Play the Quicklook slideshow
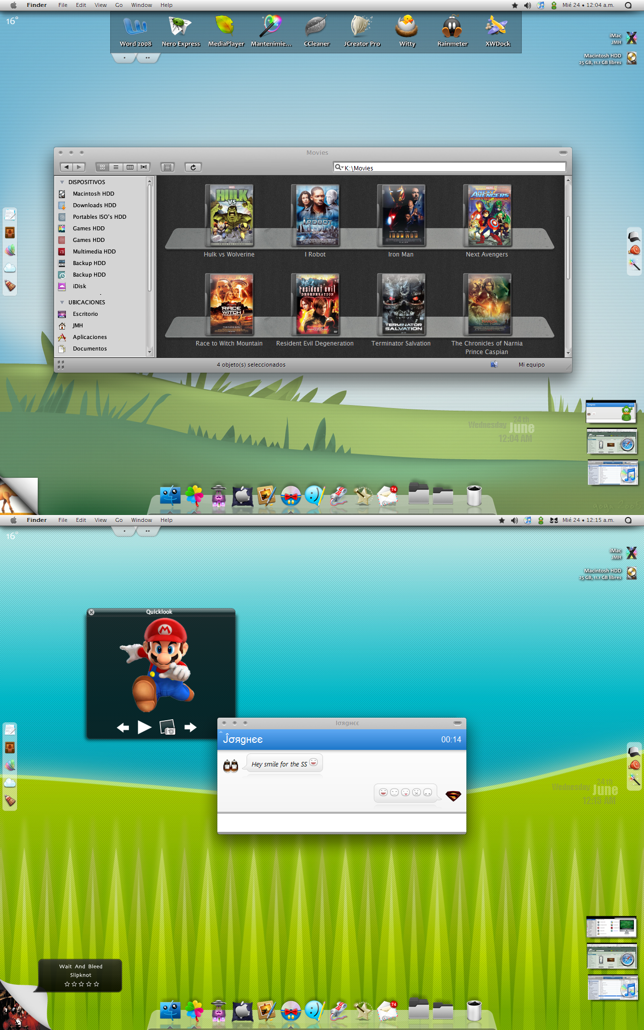Image resolution: width=644 pixels, height=1030 pixels. pos(144,727)
